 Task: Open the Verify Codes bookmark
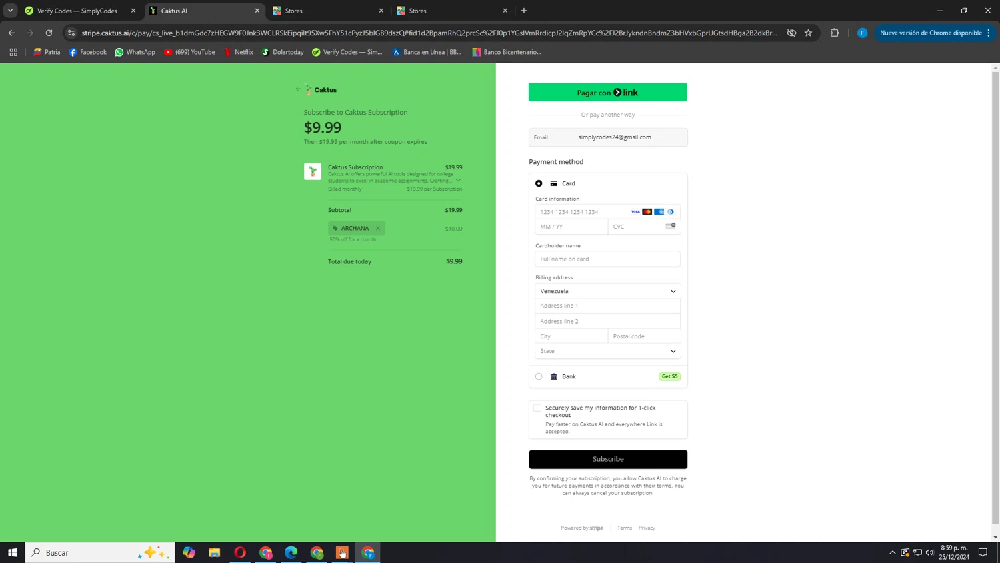click(x=347, y=52)
